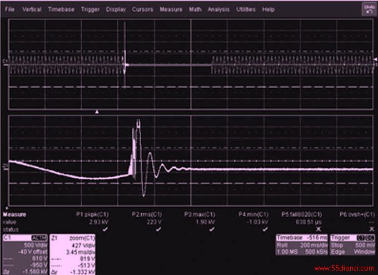Open the Utilities menu
Image resolution: width=378 pixels, height=275 pixels.
pyautogui.click(x=246, y=9)
